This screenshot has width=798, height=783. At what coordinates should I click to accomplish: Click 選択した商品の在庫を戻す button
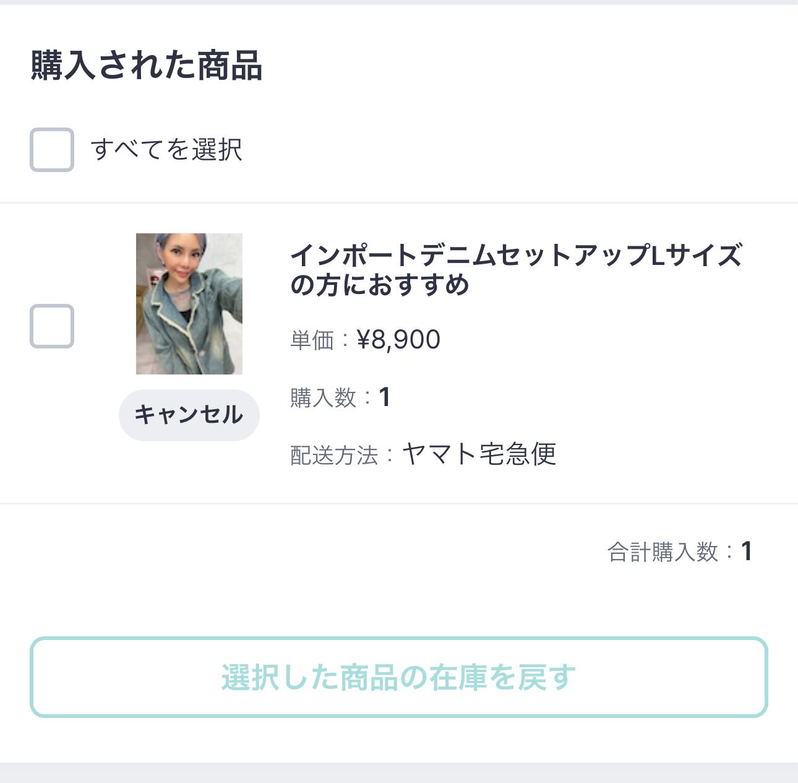pyautogui.click(x=399, y=677)
